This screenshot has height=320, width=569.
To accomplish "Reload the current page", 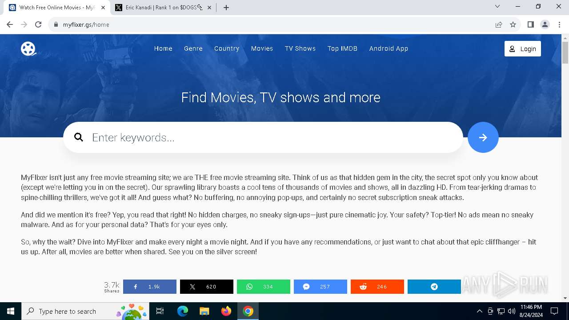I will (x=38, y=24).
